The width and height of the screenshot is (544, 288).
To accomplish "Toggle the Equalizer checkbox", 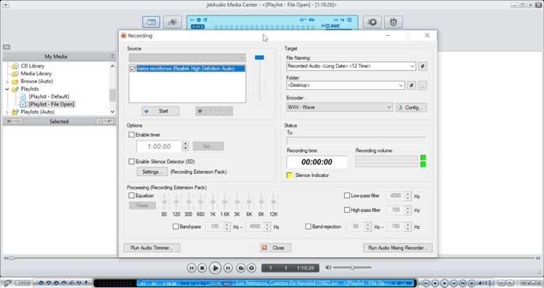I will pos(131,196).
